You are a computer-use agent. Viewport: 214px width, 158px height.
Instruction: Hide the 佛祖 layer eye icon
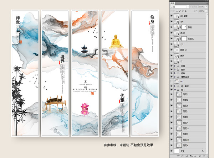172,27
